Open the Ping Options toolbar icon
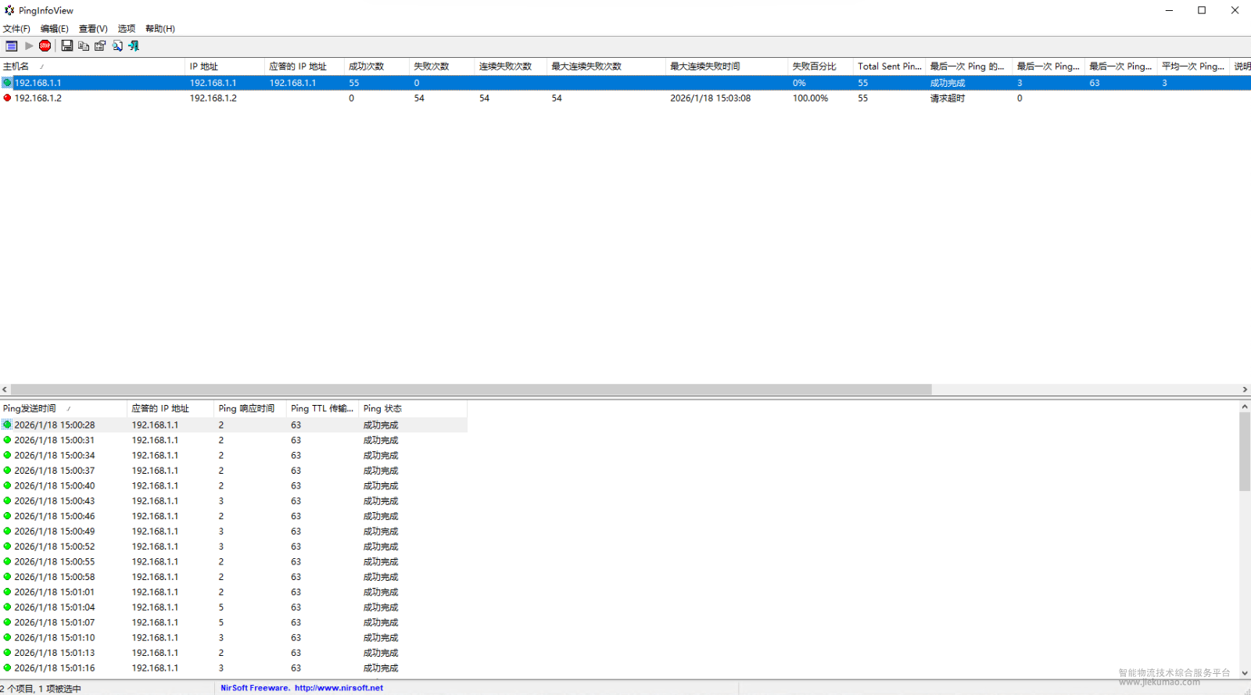The width and height of the screenshot is (1251, 695). pyautogui.click(x=11, y=46)
